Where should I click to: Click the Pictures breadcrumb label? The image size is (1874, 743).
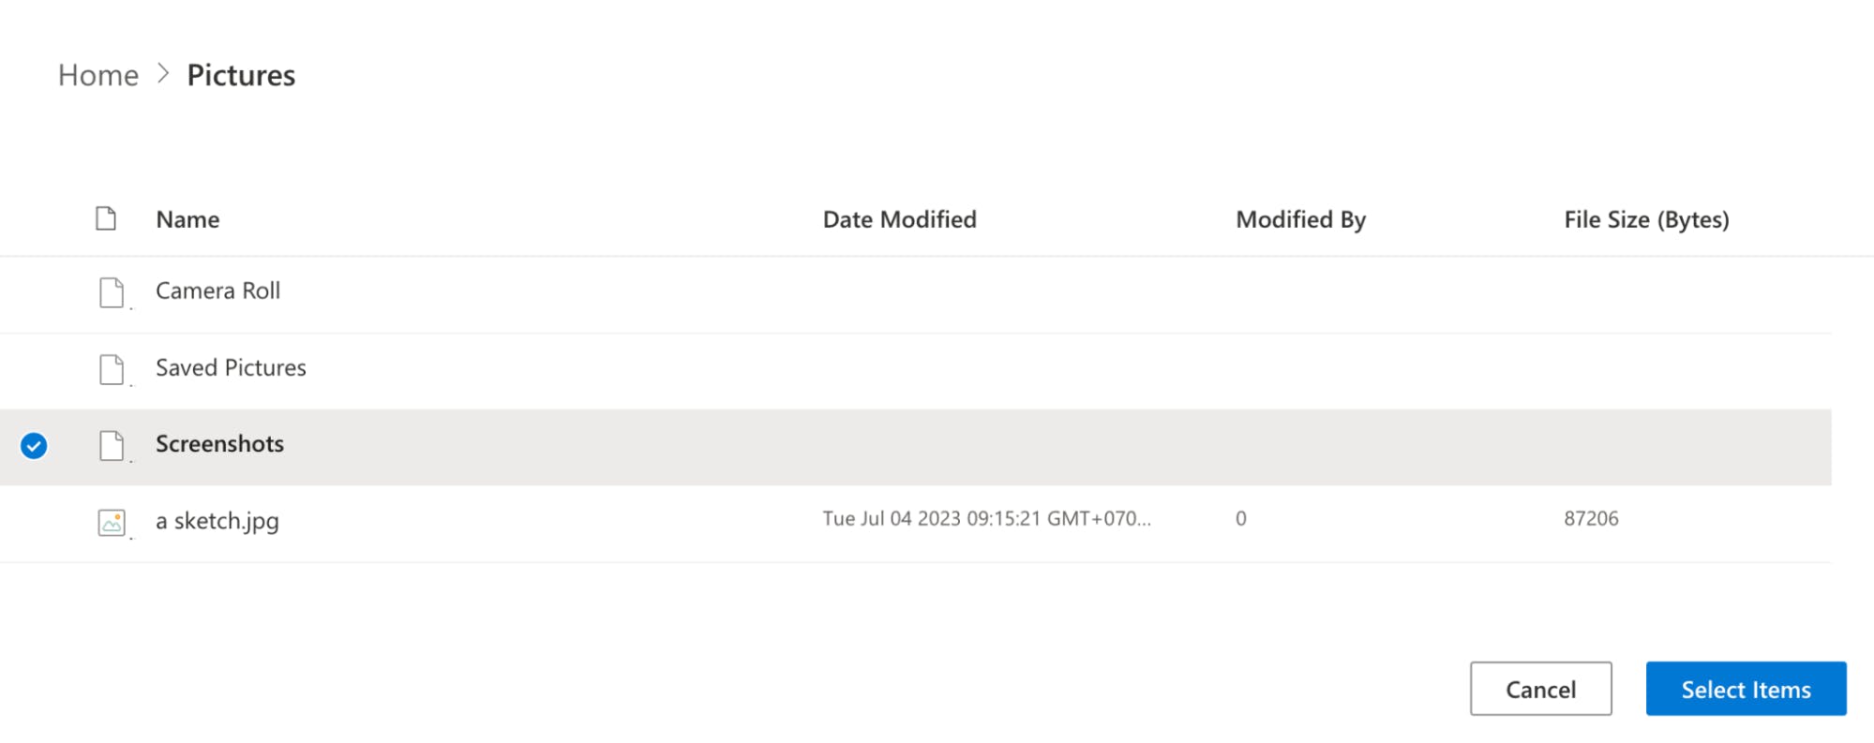[x=241, y=75]
